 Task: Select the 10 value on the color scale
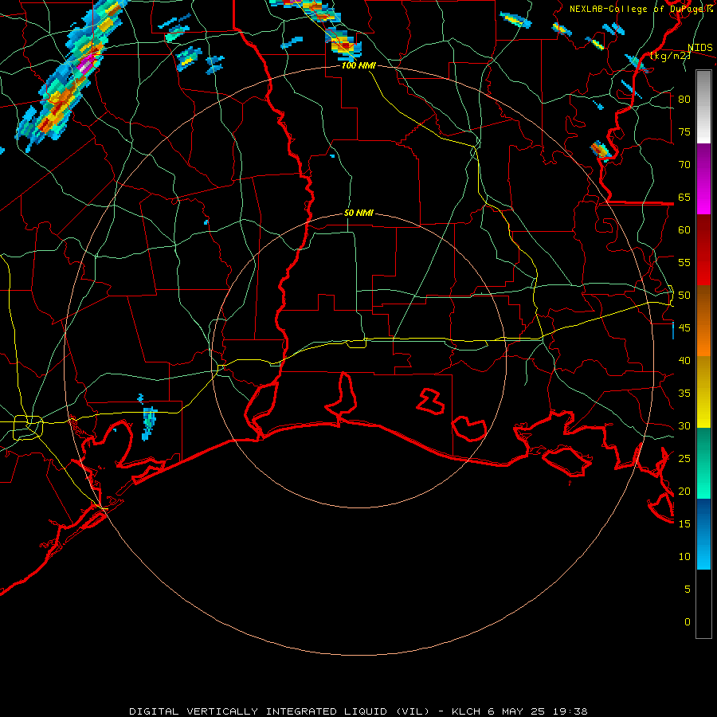[x=684, y=557]
